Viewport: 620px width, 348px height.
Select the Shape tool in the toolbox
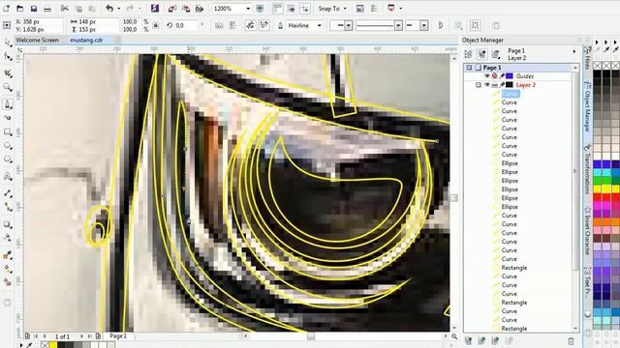point(8,57)
